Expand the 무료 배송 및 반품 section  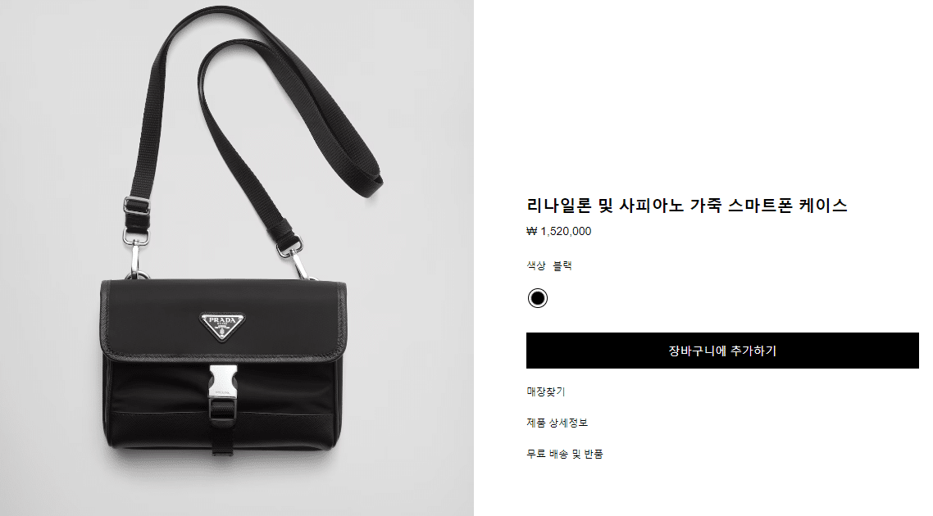coord(564,454)
